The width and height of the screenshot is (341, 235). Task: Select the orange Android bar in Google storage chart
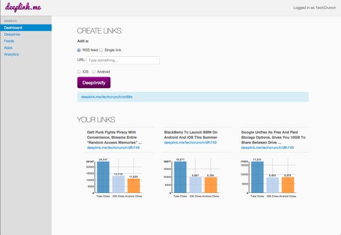288,184
